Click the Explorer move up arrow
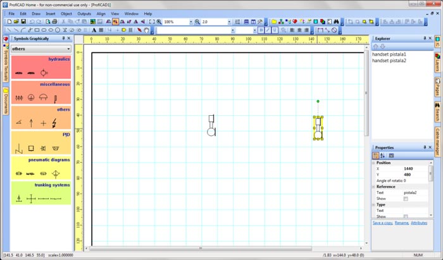The height and width of the screenshot is (260, 443). 376,46
